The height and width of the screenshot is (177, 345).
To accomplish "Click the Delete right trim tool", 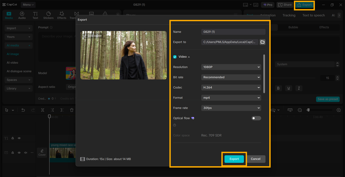I will coord(62,110).
